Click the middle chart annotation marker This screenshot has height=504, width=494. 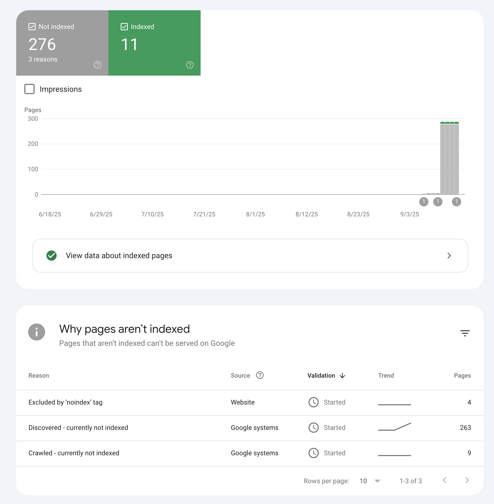pyautogui.click(x=438, y=202)
